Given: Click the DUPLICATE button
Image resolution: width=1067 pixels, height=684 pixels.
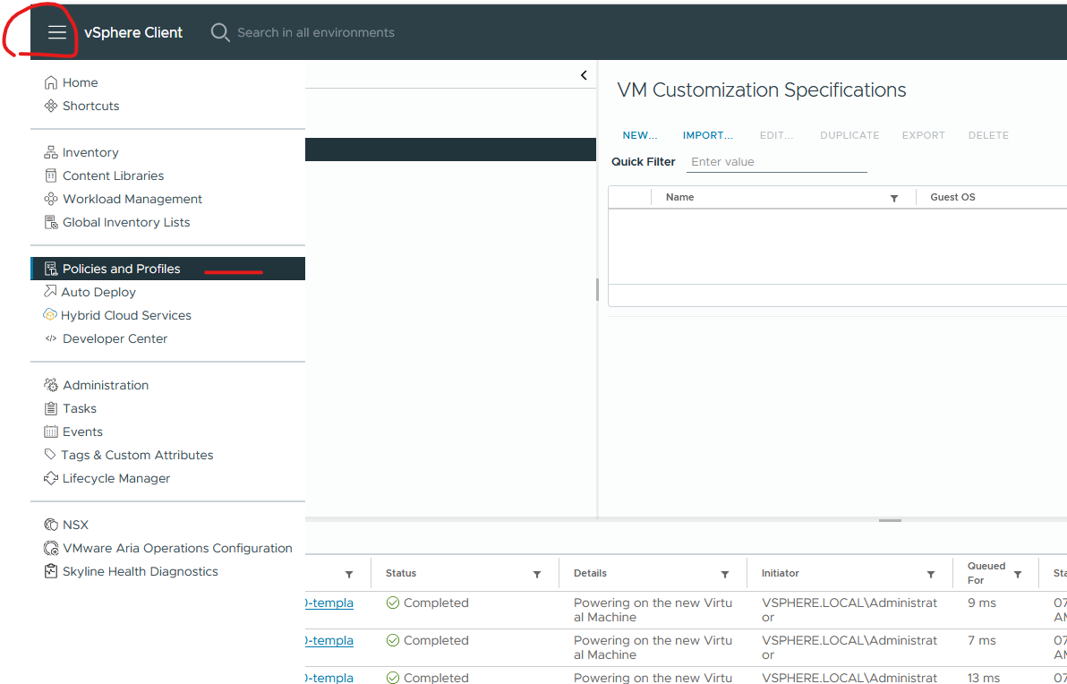Looking at the screenshot, I should (x=849, y=135).
